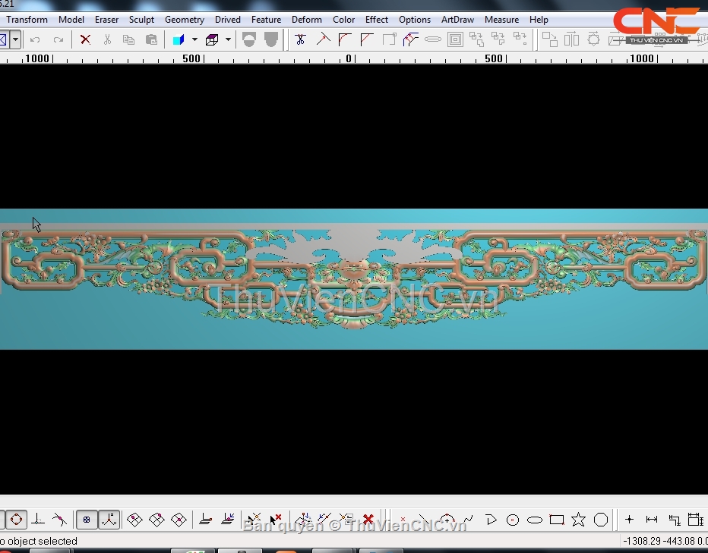
Task: Select the wireframe box view icon
Action: 212,39
